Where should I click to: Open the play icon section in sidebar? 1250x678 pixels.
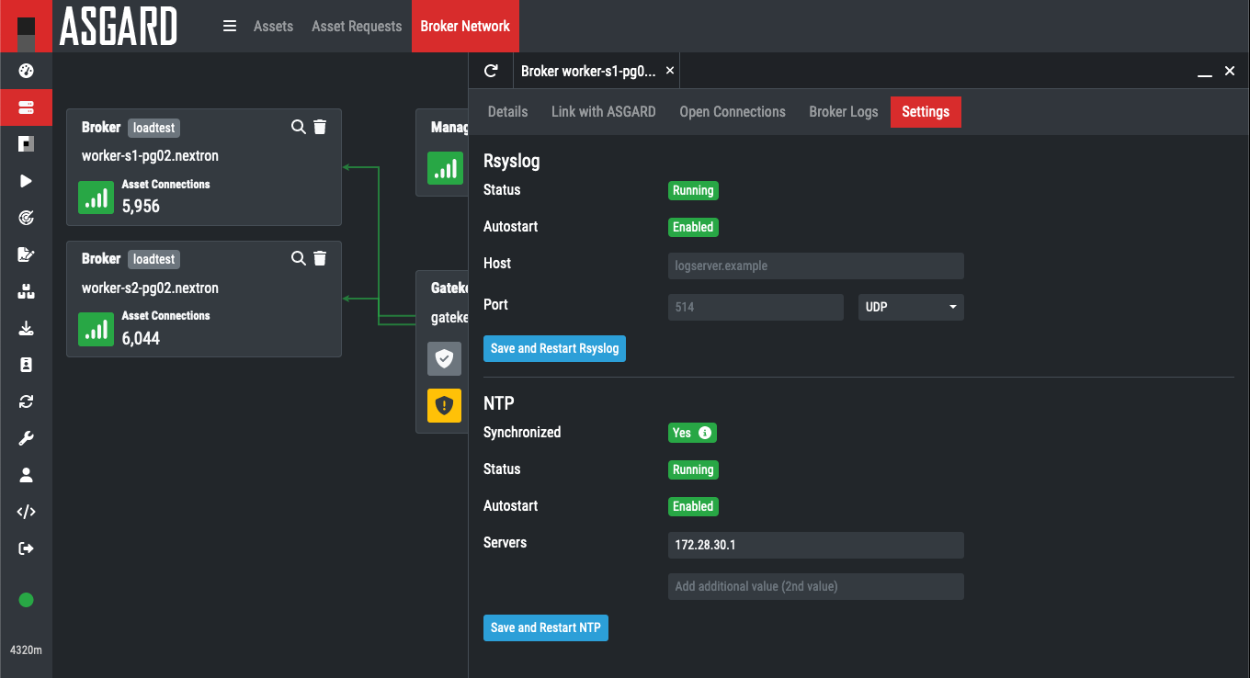26,181
